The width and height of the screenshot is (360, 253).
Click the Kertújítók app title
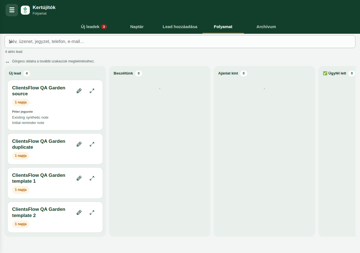point(44,8)
